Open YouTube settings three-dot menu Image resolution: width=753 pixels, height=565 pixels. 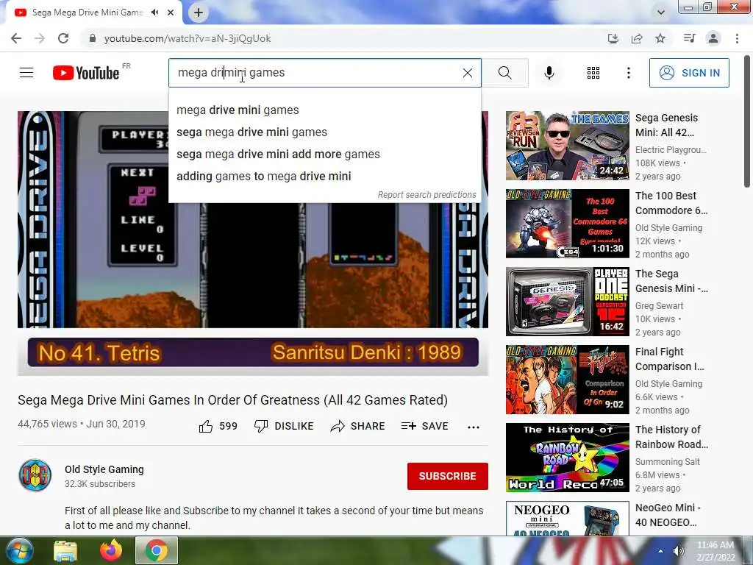pyautogui.click(x=628, y=73)
